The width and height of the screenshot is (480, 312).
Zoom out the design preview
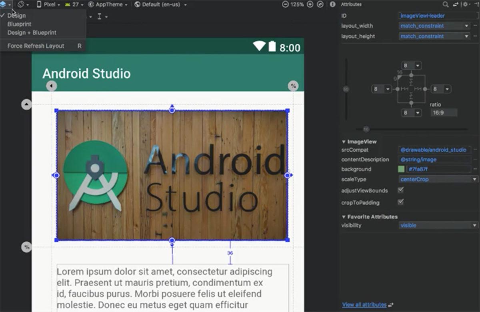(285, 4)
